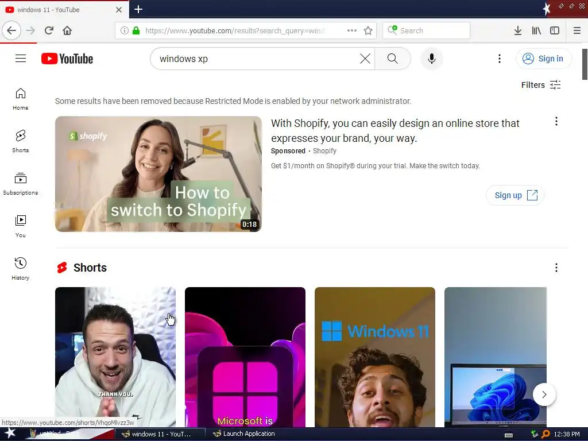Open page actions three-dot menu in address bar
The height and width of the screenshot is (441, 588).
click(x=352, y=31)
